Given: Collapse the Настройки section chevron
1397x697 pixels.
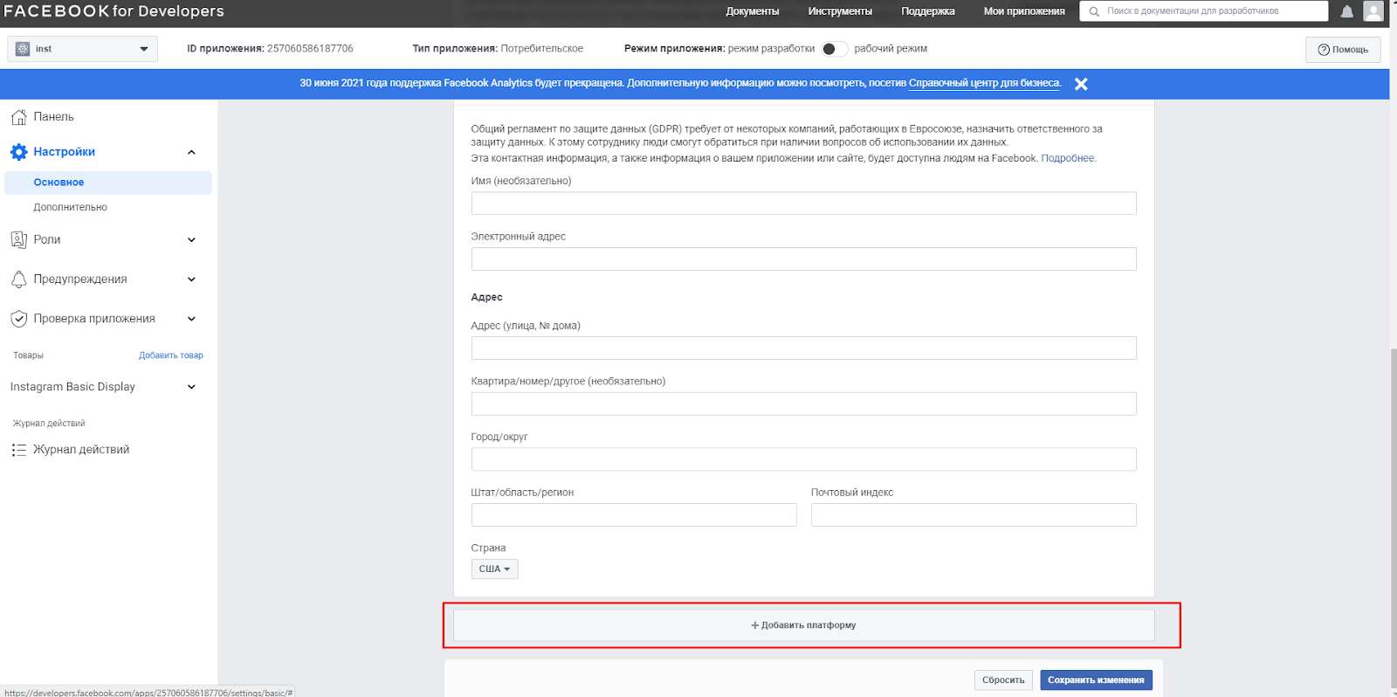Looking at the screenshot, I should pos(191,152).
